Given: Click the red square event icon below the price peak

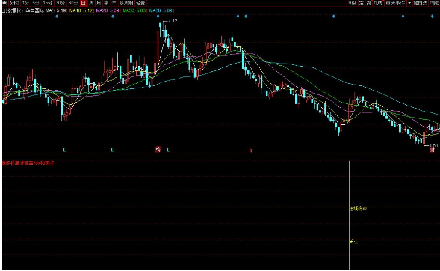Looking at the screenshot, I should [x=158, y=150].
